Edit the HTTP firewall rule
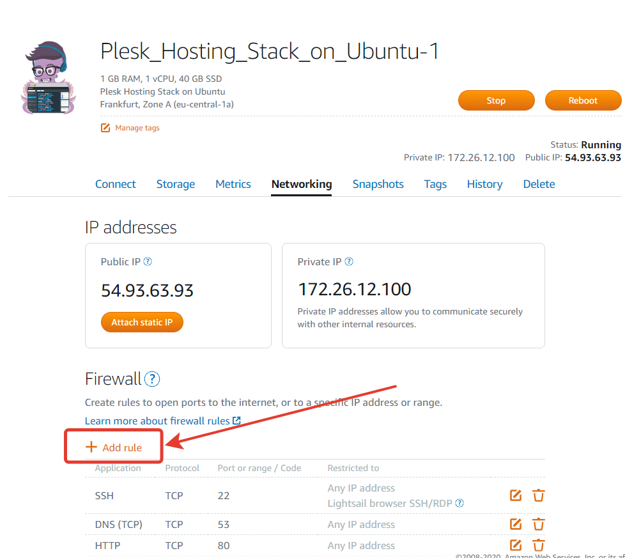The height and width of the screenshot is (558, 625). tap(516, 545)
